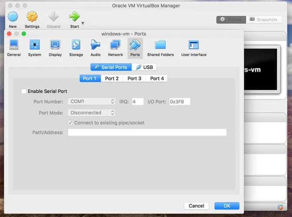292x217 pixels.
Task: Open System settings category
Action: [x=35, y=48]
